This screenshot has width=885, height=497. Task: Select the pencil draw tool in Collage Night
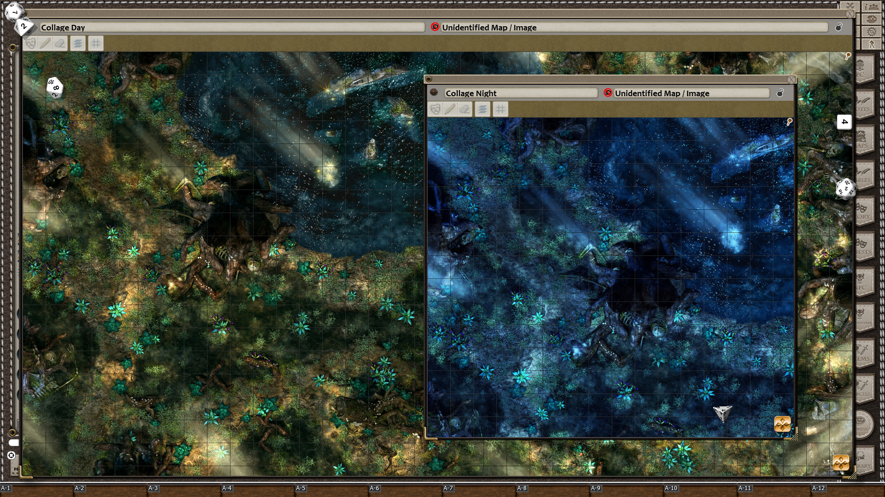[x=450, y=110]
